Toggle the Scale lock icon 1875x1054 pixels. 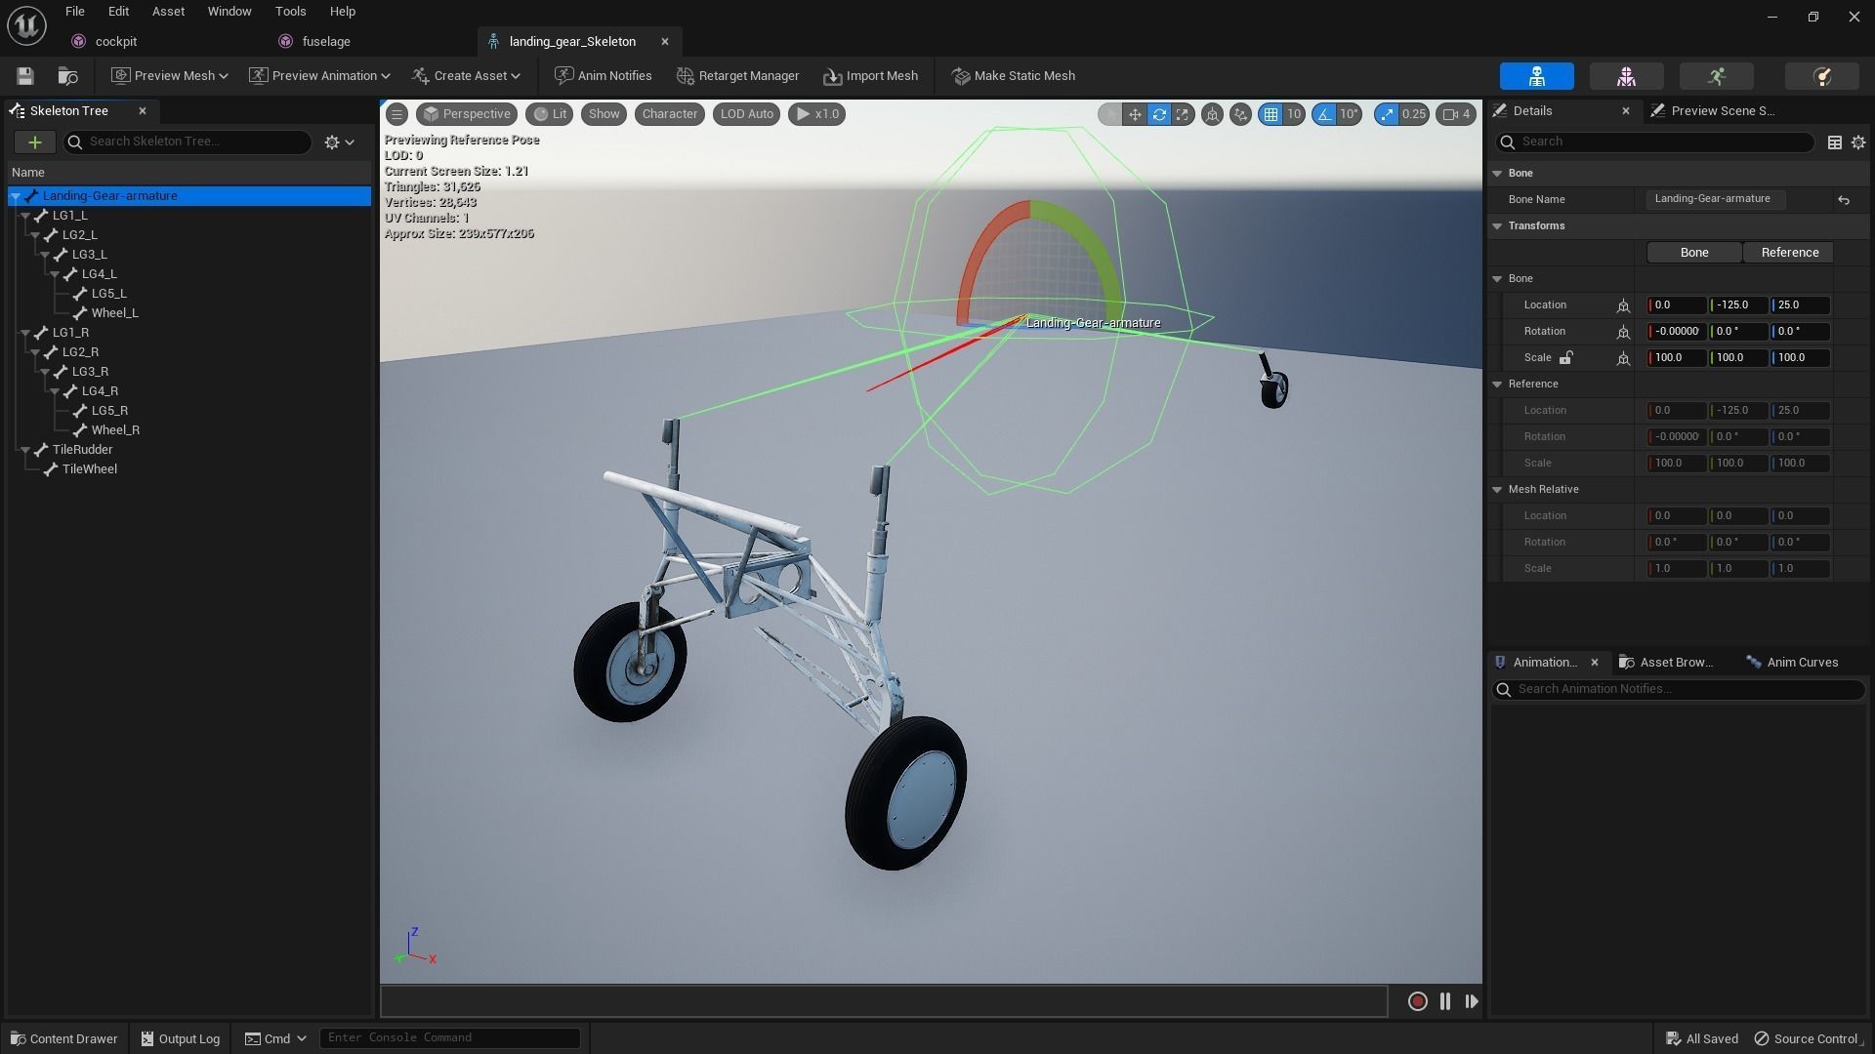coord(1565,358)
